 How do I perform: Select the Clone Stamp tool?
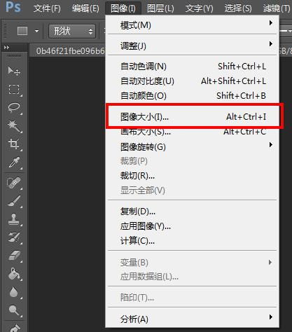click(x=14, y=219)
